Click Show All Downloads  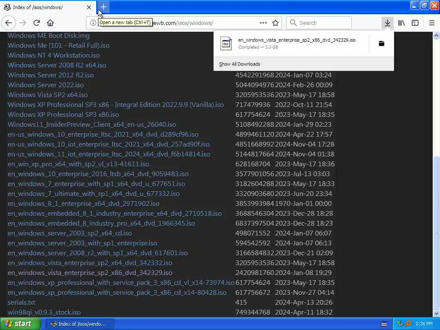(x=240, y=64)
